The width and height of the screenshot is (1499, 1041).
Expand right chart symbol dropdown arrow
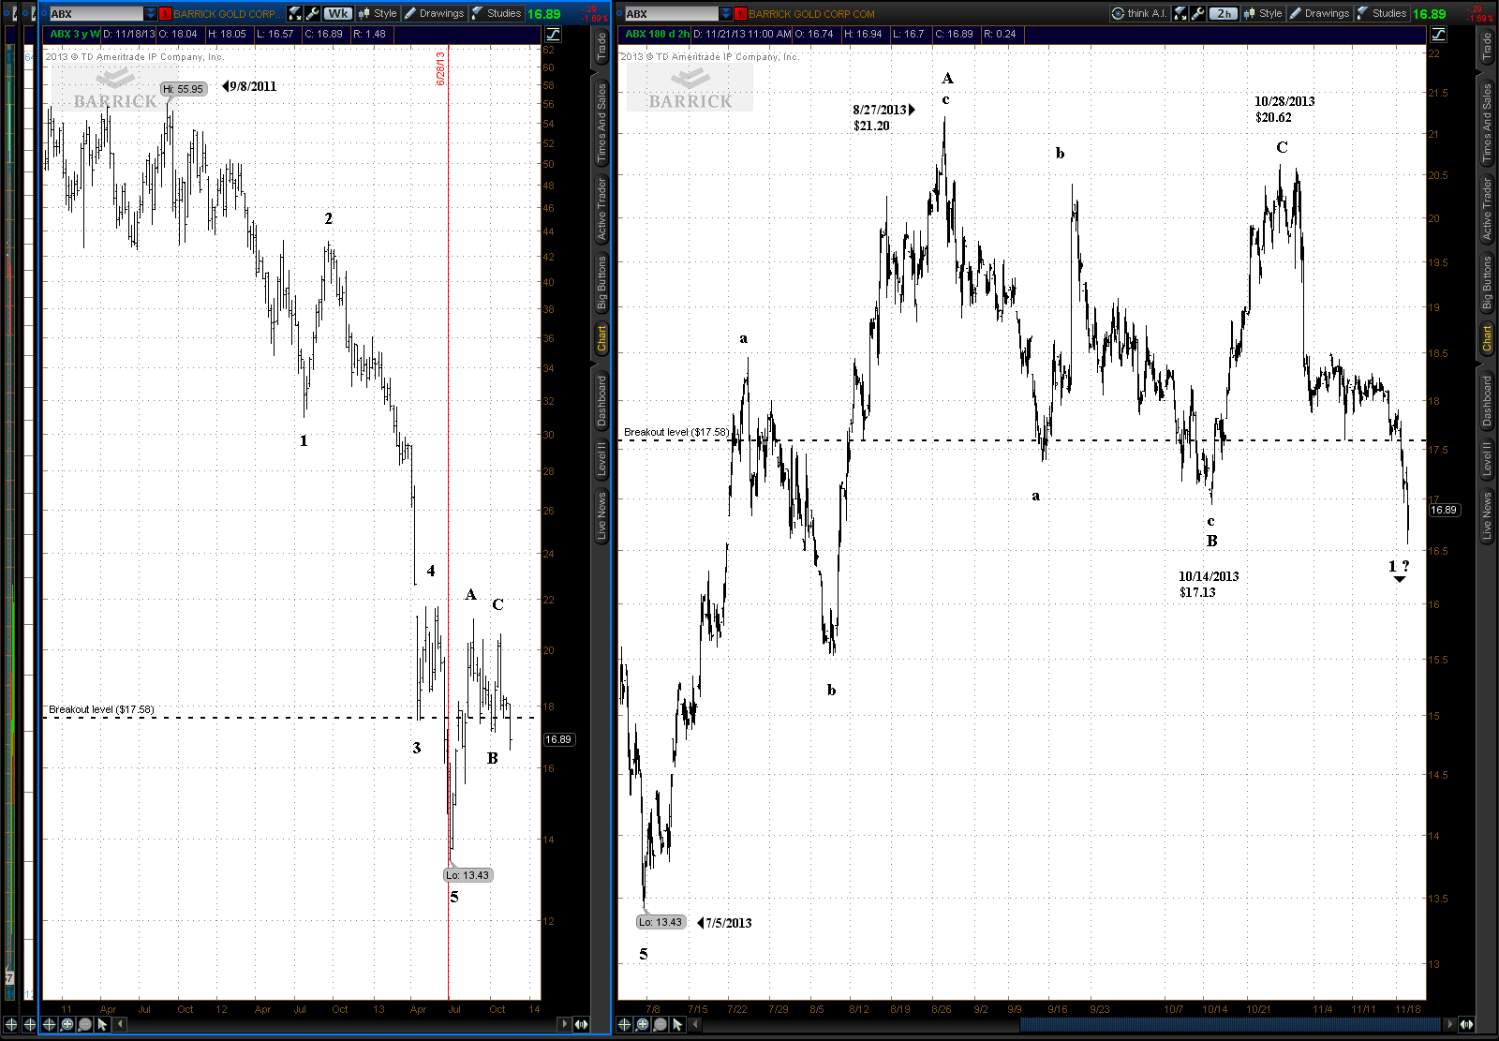tap(726, 13)
